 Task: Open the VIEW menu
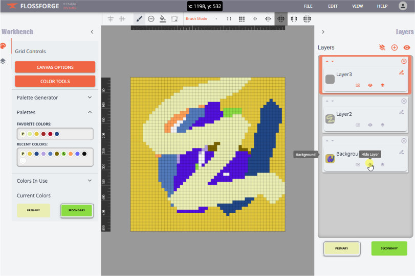[x=357, y=6]
